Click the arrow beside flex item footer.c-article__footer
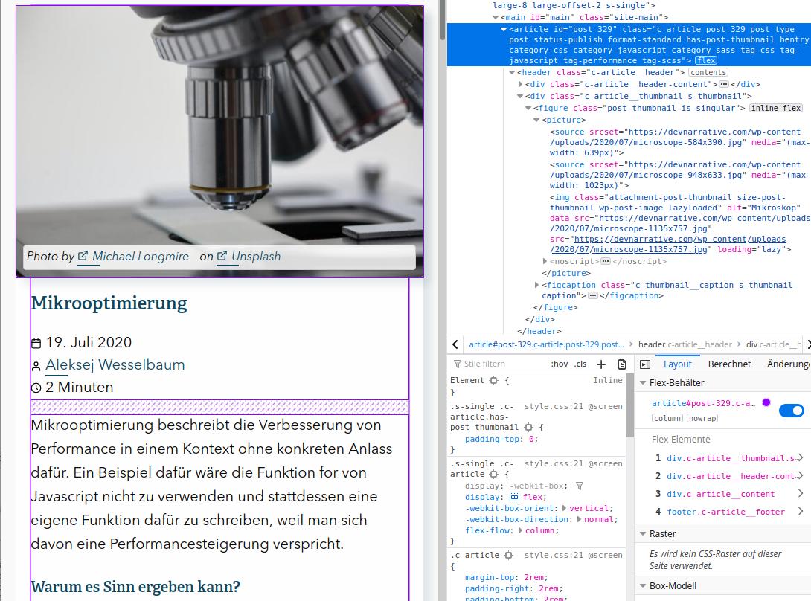This screenshot has height=601, width=811. (x=800, y=512)
